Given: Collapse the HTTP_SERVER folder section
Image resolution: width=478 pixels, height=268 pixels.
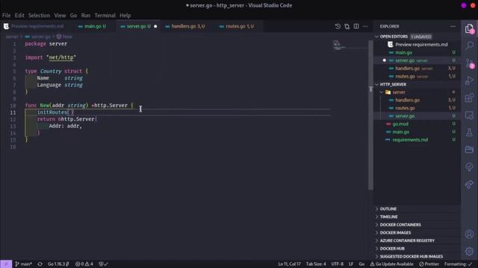Looking at the screenshot, I should click(x=393, y=84).
